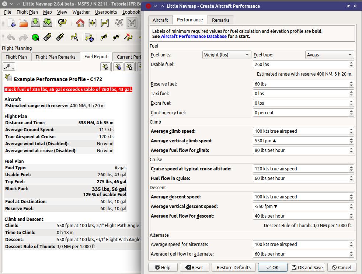Click the 'Example Performance Profile - C172' heading

pos(58,79)
